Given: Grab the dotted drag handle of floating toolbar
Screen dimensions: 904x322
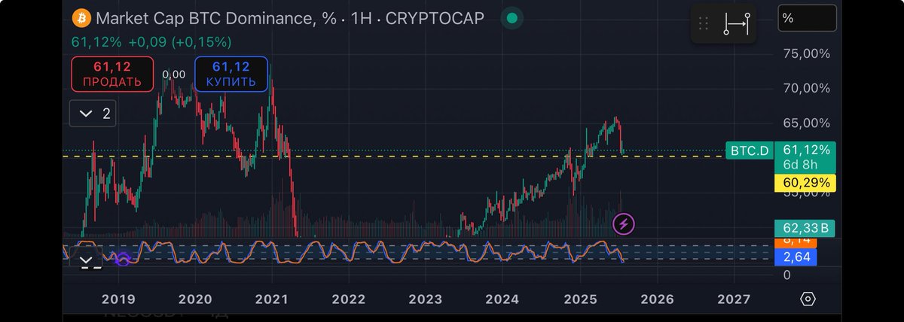Looking at the screenshot, I should point(704,24).
